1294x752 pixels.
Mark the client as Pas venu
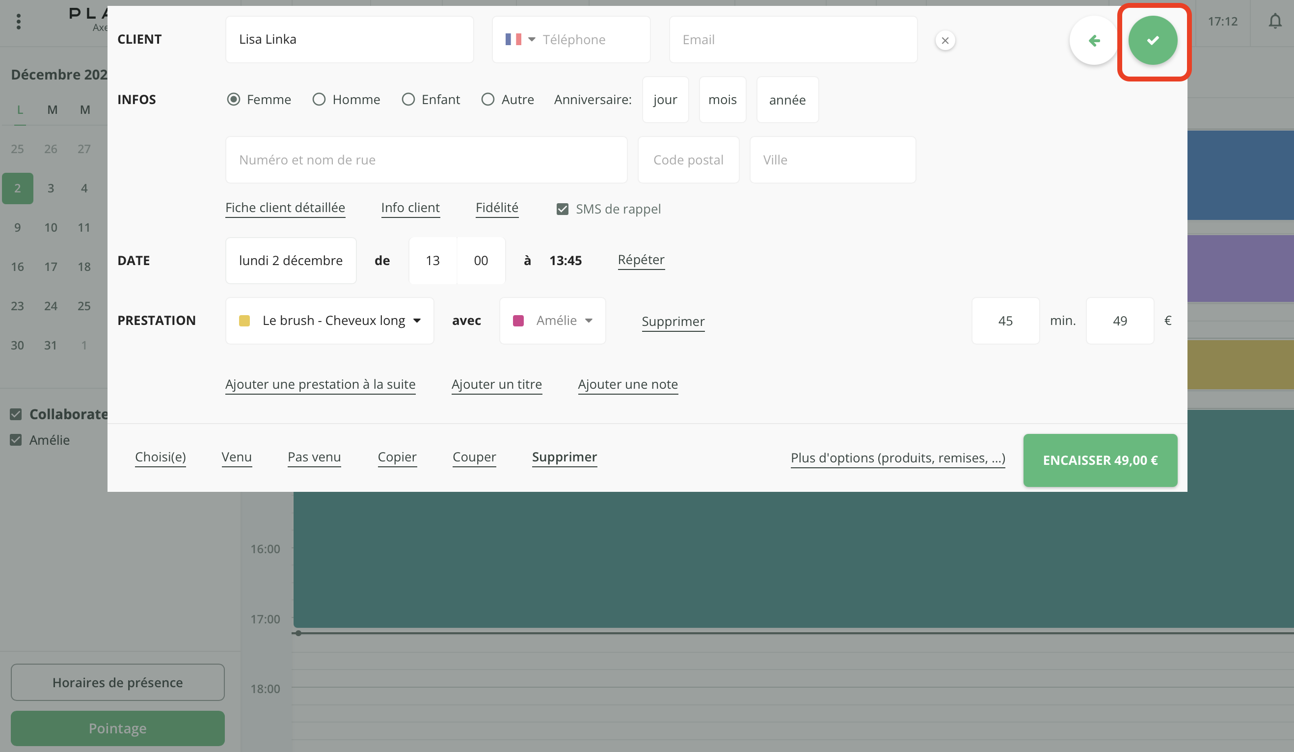[x=314, y=457]
